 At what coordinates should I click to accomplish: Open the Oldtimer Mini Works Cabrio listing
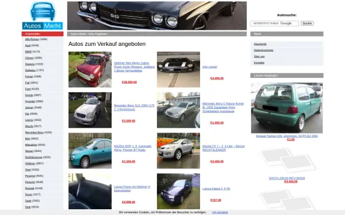[x=135, y=67]
